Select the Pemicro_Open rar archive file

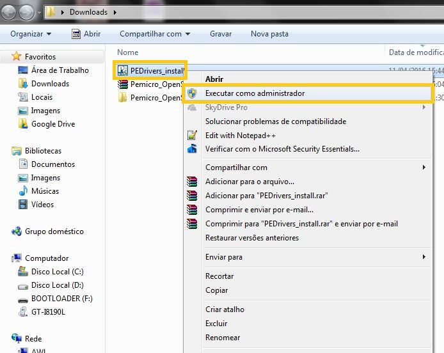150,84
